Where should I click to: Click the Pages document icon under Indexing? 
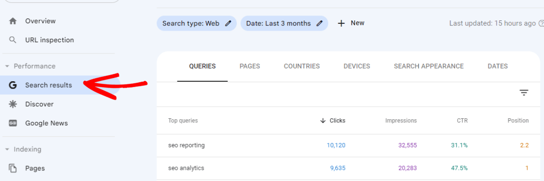(13, 168)
